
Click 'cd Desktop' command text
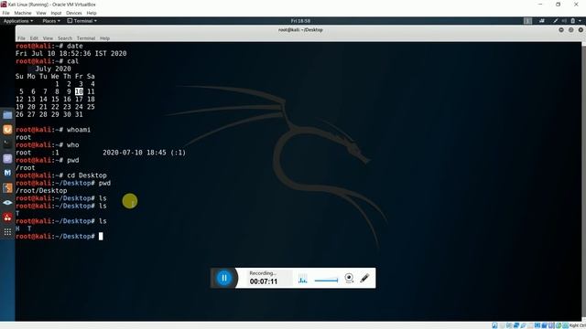point(87,175)
